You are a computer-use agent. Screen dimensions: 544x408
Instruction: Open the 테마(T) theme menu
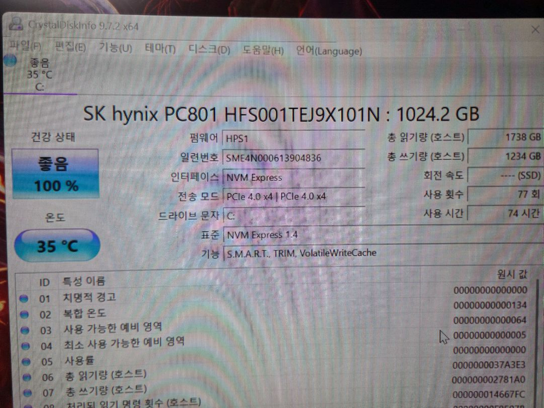click(x=159, y=48)
